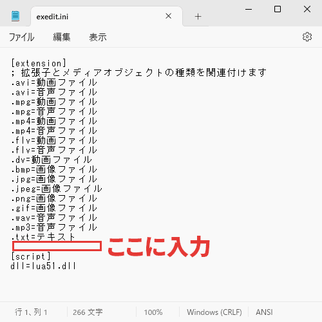Viewport: 322px width, 322px height.
Task: Click the comment line about 拡張子
Action: 138,73
